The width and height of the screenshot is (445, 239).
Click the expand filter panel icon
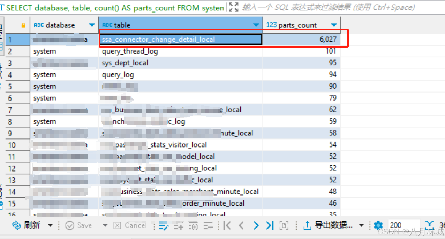[x=234, y=7]
